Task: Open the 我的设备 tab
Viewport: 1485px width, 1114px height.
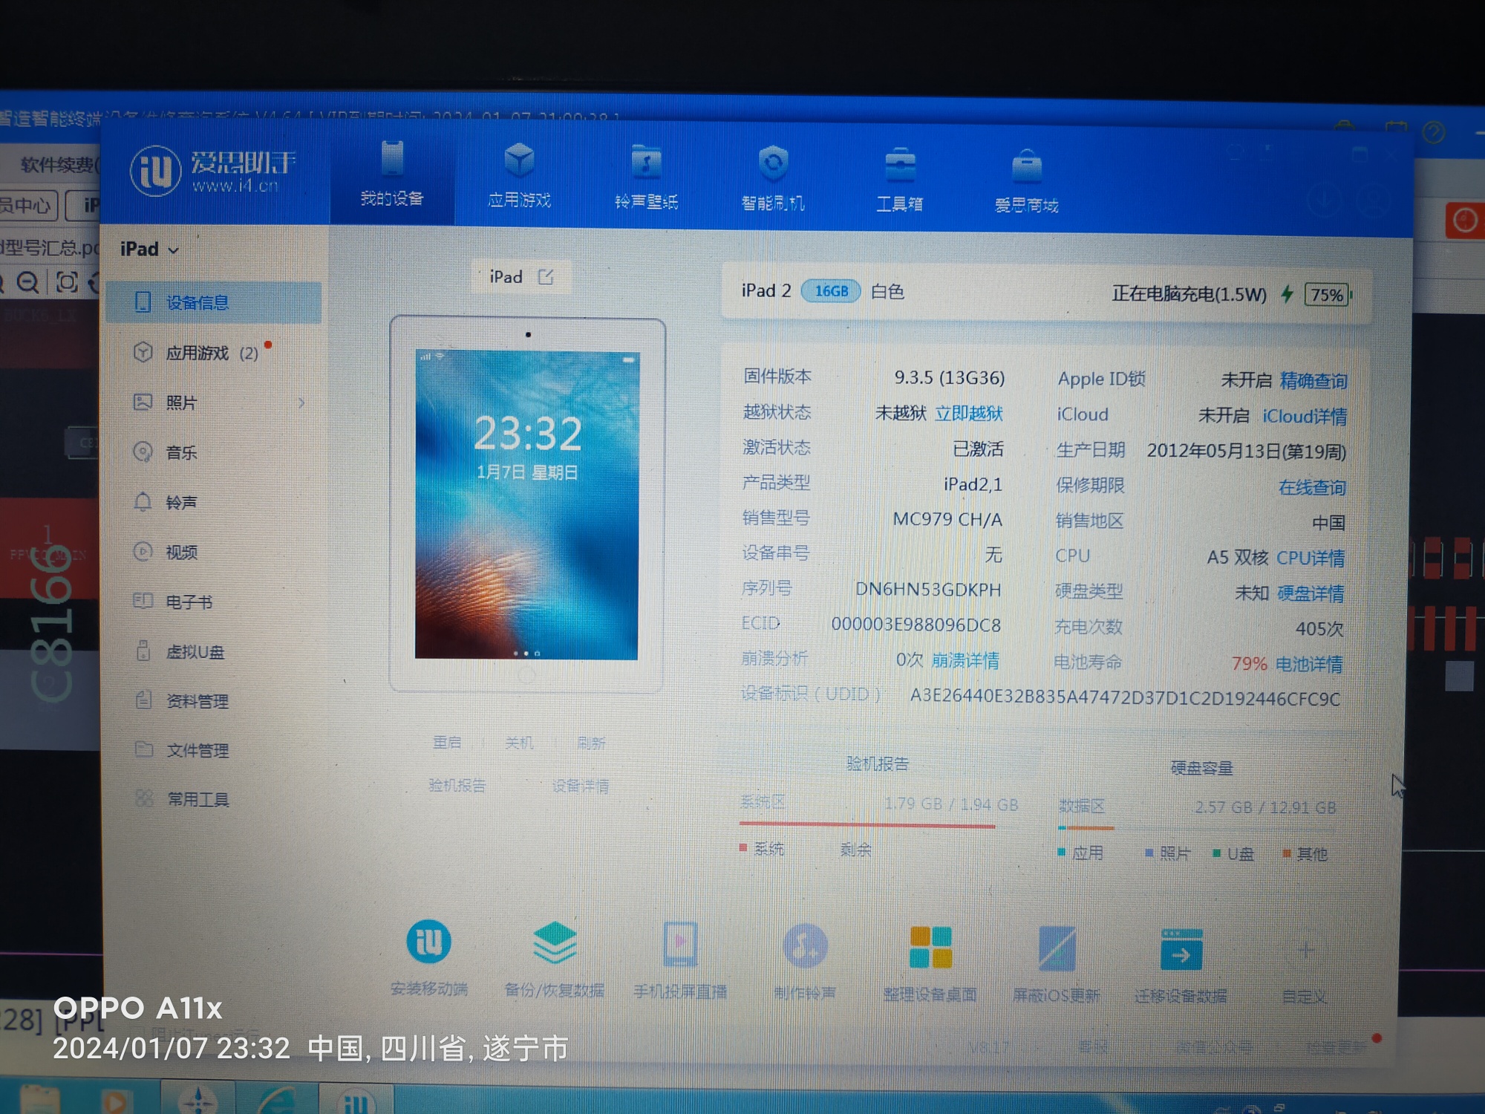Action: click(392, 173)
